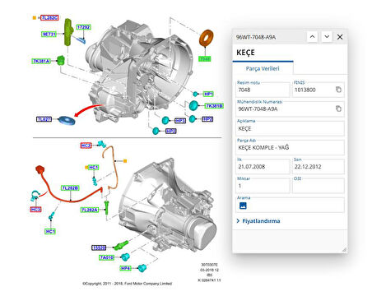Image resolution: width=372 pixels, height=296 pixels.
Task: Select the 7L027 callout label
Action: click(x=44, y=119)
